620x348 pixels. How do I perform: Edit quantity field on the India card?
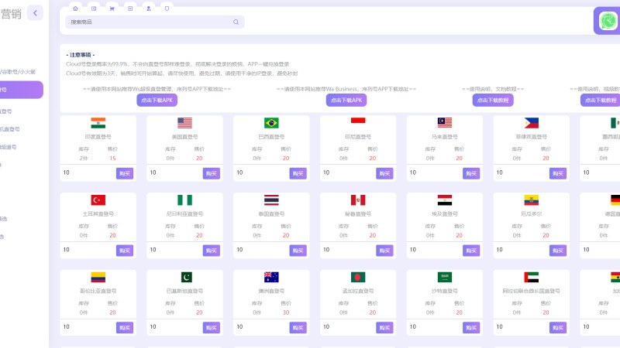click(x=88, y=172)
